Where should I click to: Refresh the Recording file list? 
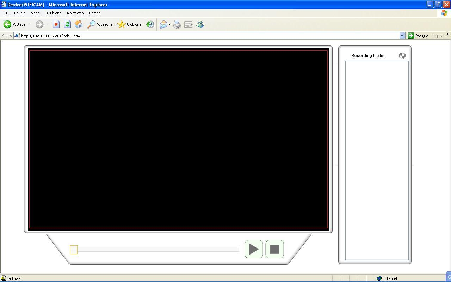coord(402,56)
